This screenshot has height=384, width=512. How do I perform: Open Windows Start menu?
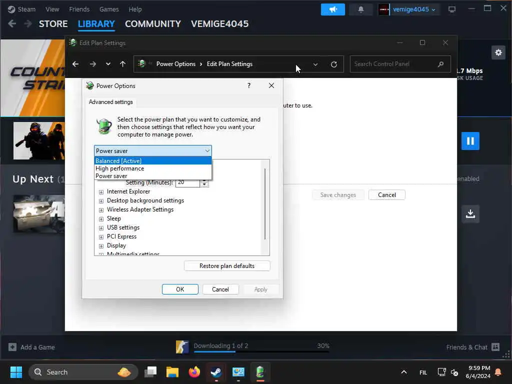[16, 372]
